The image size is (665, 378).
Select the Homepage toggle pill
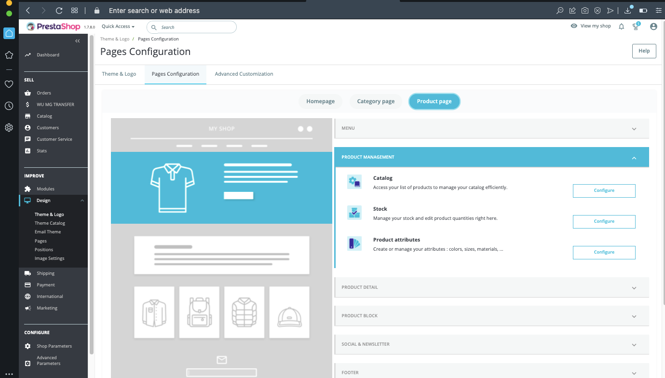click(321, 101)
